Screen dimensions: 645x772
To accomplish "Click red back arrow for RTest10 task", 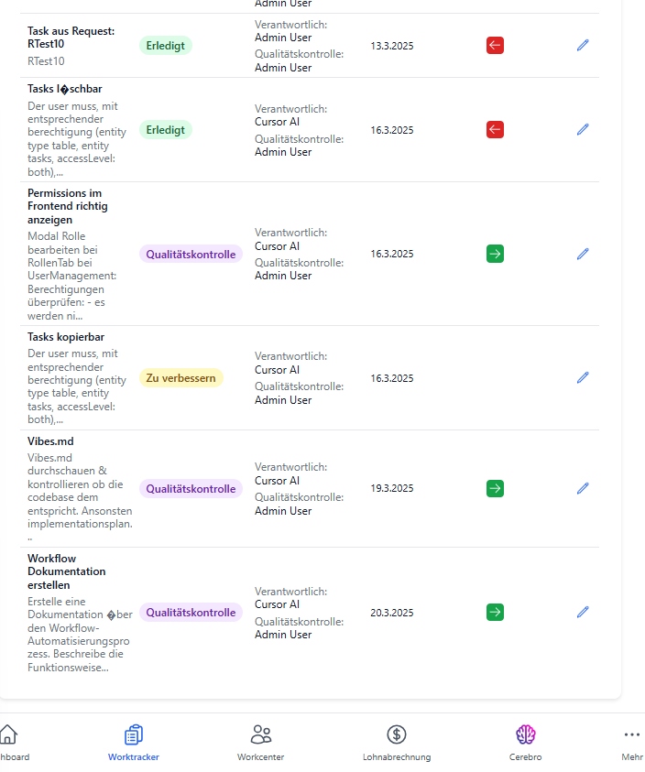I will [x=495, y=45].
